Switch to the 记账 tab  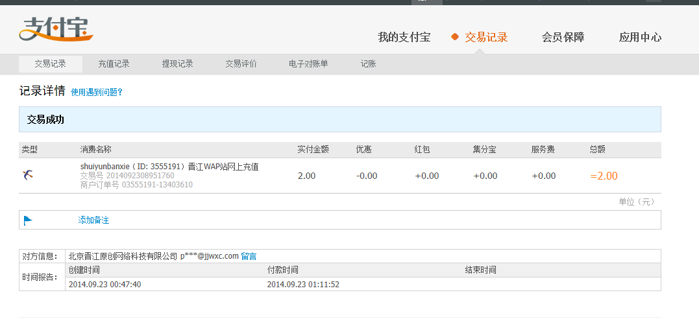coord(368,64)
